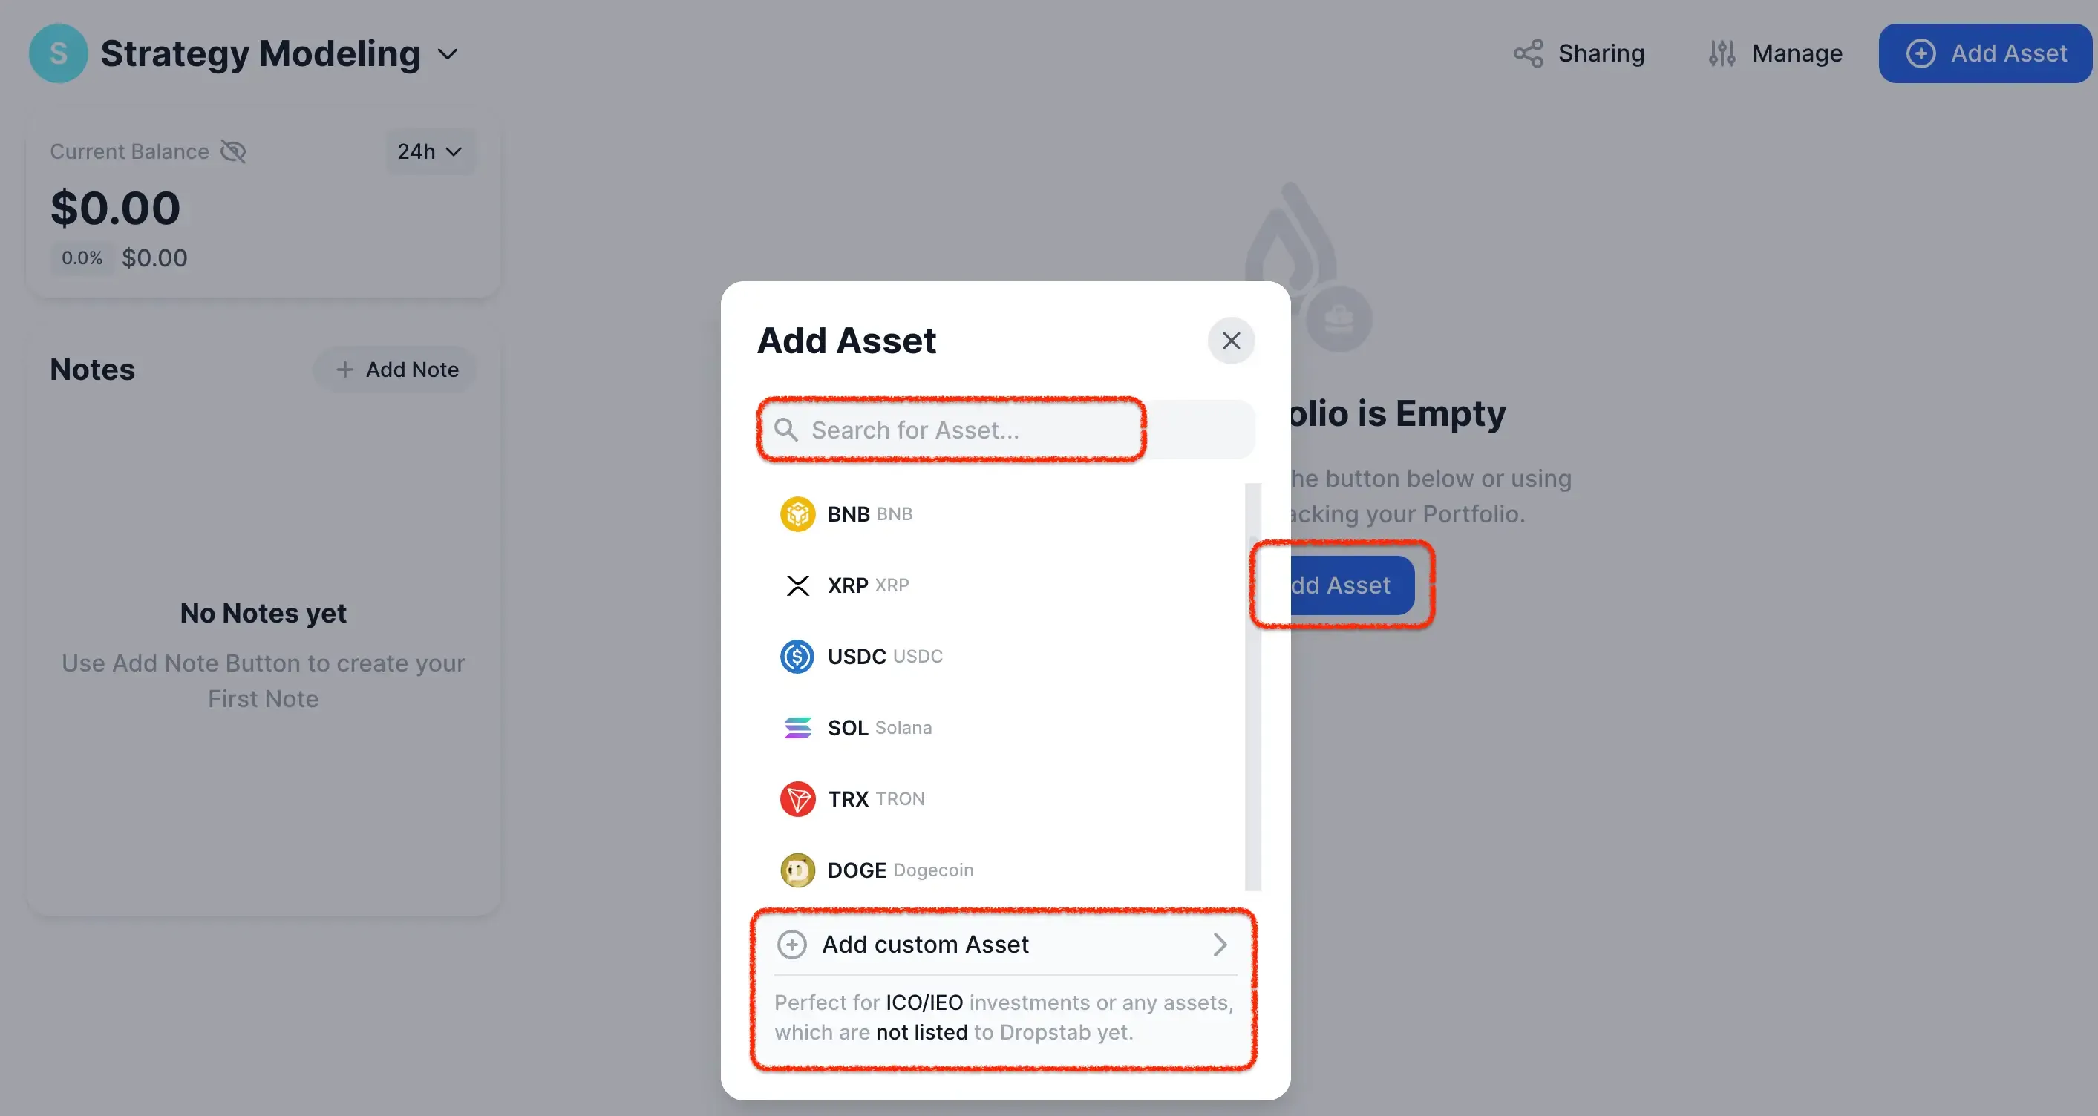Close the Add Asset dialog

1231,341
